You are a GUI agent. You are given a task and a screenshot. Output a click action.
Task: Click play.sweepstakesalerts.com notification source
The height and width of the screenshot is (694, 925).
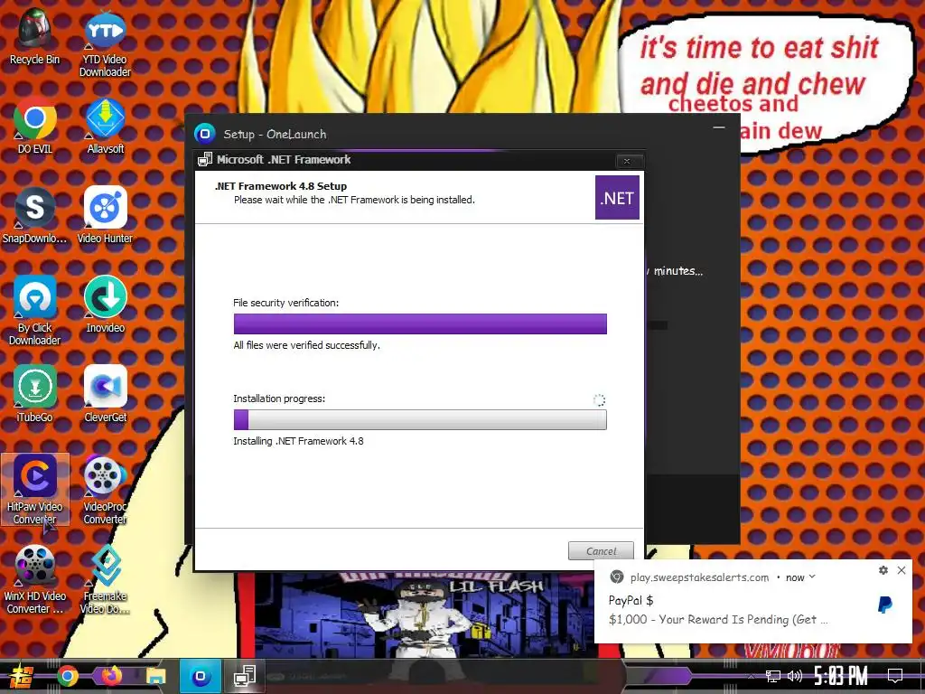[699, 577]
